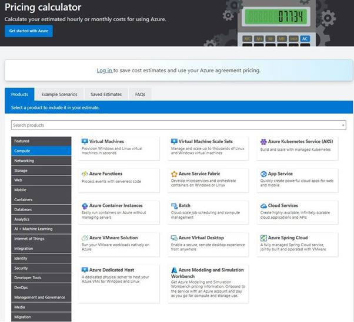Open Virtual Machine Scale Sets title

point(206,141)
